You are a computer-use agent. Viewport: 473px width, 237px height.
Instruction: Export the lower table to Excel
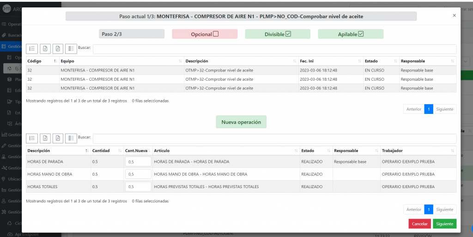point(45,138)
